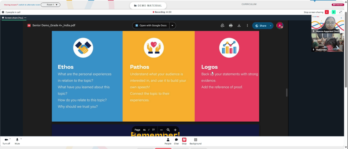Click the outer scrollbar up arrow
The width and height of the screenshot is (348, 149).
tap(347, 1)
